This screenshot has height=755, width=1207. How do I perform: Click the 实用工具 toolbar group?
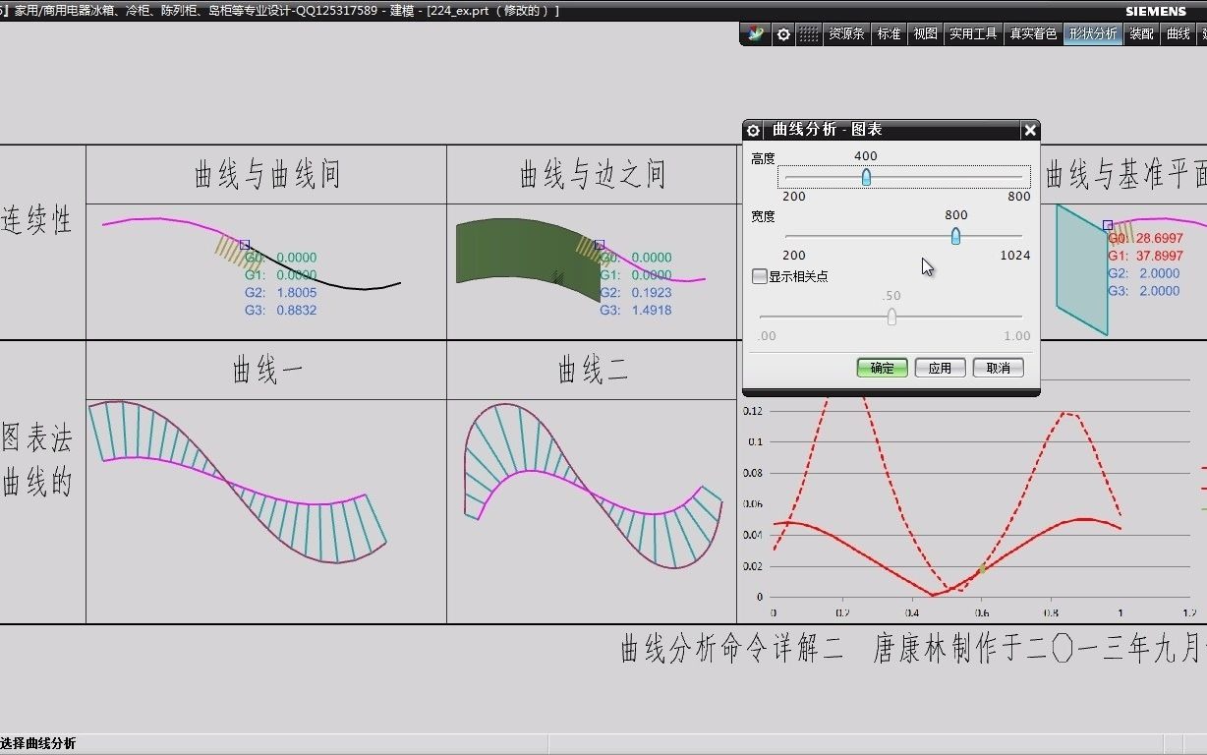[x=972, y=33]
